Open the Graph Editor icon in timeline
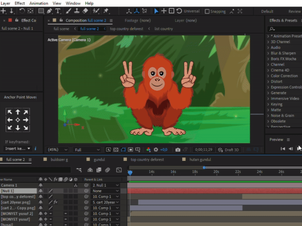 (x=119, y=170)
